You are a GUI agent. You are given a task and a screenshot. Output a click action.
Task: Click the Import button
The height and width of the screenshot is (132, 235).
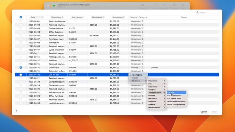click(214, 112)
